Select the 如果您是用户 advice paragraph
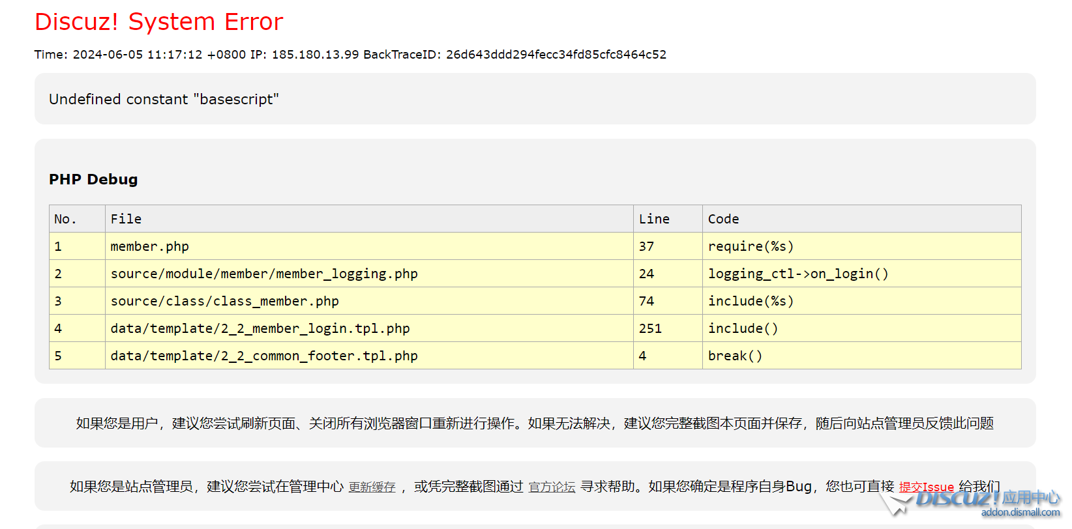Image resolution: width=1072 pixels, height=529 pixels. pos(535,423)
